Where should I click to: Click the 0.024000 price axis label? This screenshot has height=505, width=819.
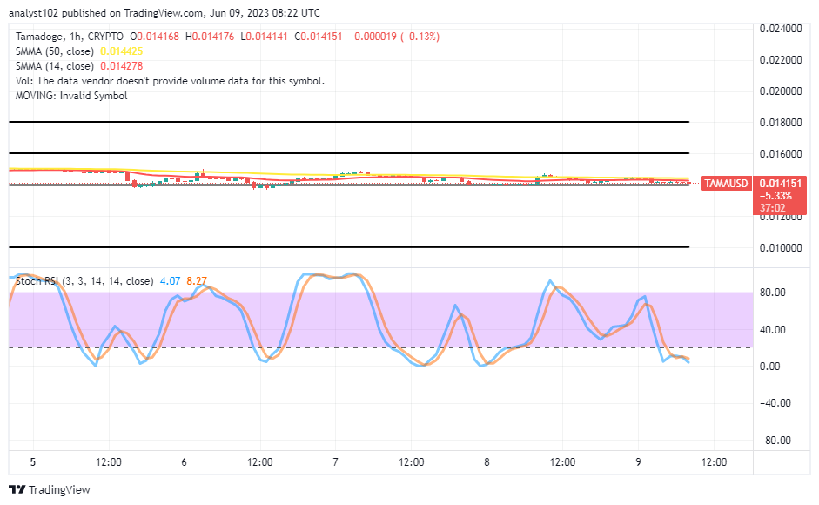coord(781,29)
